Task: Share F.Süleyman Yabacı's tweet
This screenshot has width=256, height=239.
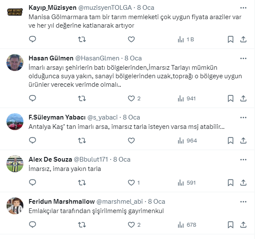Action: (x=243, y=140)
